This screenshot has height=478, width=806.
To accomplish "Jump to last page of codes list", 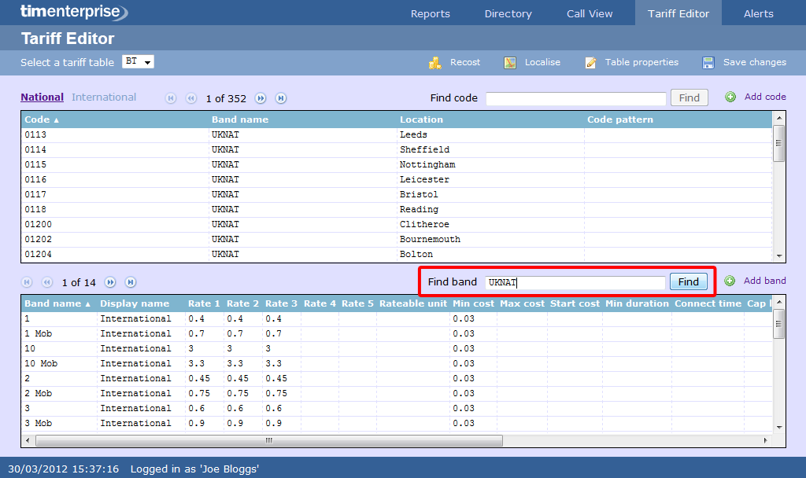I will pyautogui.click(x=280, y=98).
